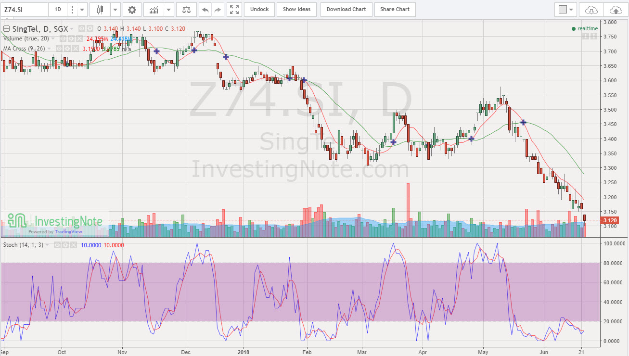The height and width of the screenshot is (356, 629).
Task: Click the Undock button
Action: [x=259, y=9]
